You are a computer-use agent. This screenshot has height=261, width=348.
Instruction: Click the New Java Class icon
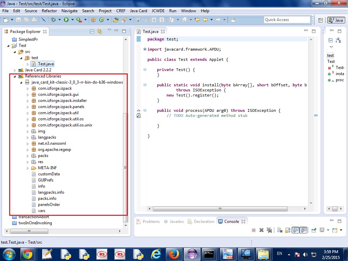102,20
